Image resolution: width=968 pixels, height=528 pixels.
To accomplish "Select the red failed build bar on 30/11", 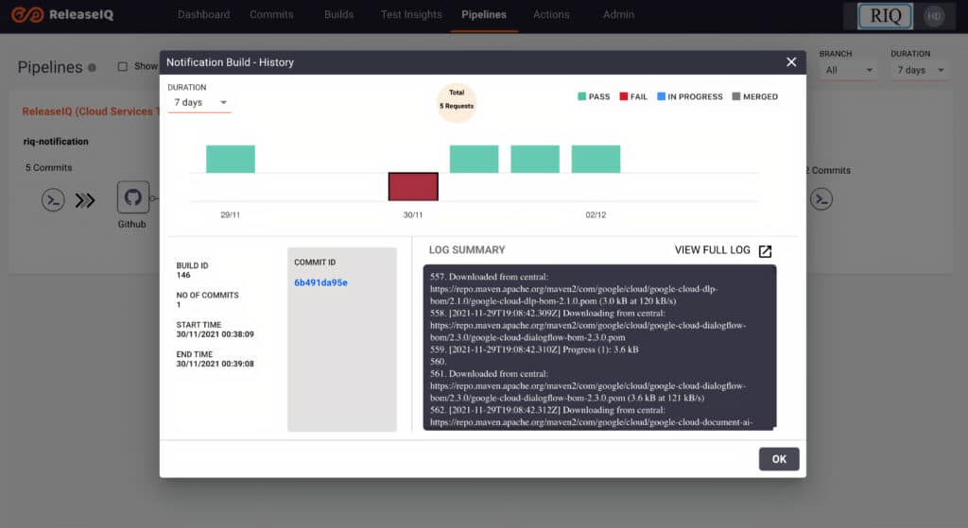I will coord(413,186).
